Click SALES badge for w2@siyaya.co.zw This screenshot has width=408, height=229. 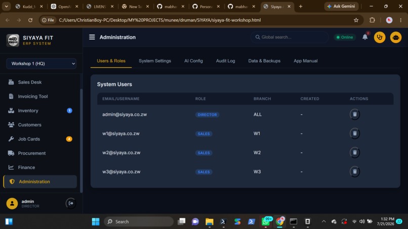pos(203,153)
